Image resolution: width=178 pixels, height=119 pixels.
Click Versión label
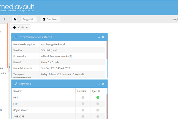click(x=18, y=50)
